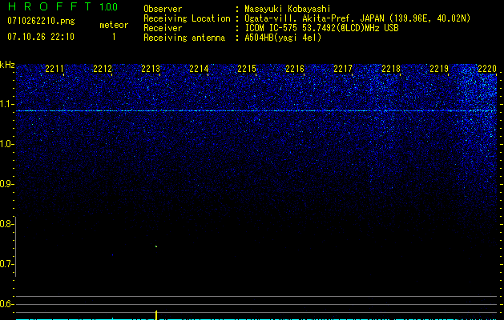
Task: Click the kHz axis unit label
Action: click(7, 65)
